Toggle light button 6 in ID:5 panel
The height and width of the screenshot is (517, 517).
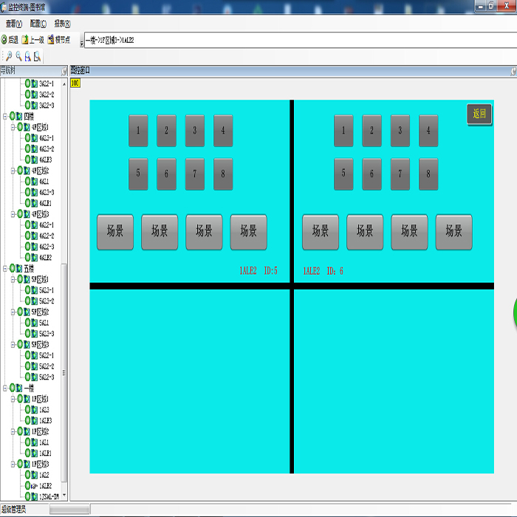point(166,174)
